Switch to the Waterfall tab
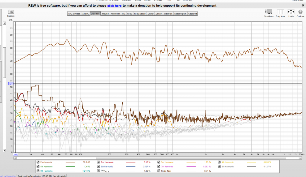Screen dimensions: 306x177 168,14
